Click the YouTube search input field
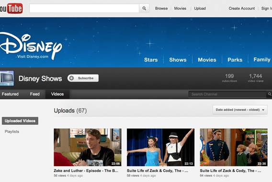The height and width of the screenshot is (182, 272). [x=84, y=8]
